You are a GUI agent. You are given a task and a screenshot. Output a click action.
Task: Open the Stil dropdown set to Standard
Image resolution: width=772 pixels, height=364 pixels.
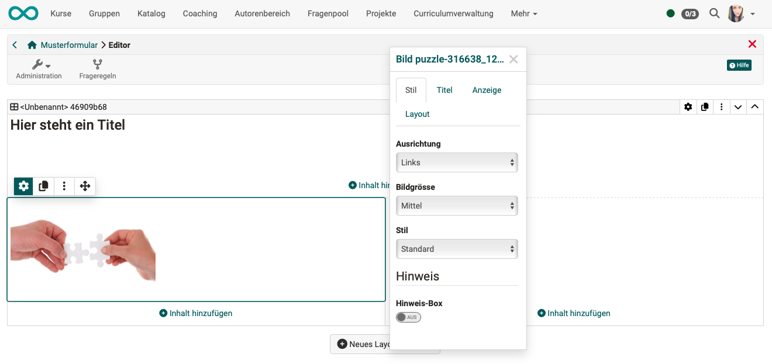(456, 249)
